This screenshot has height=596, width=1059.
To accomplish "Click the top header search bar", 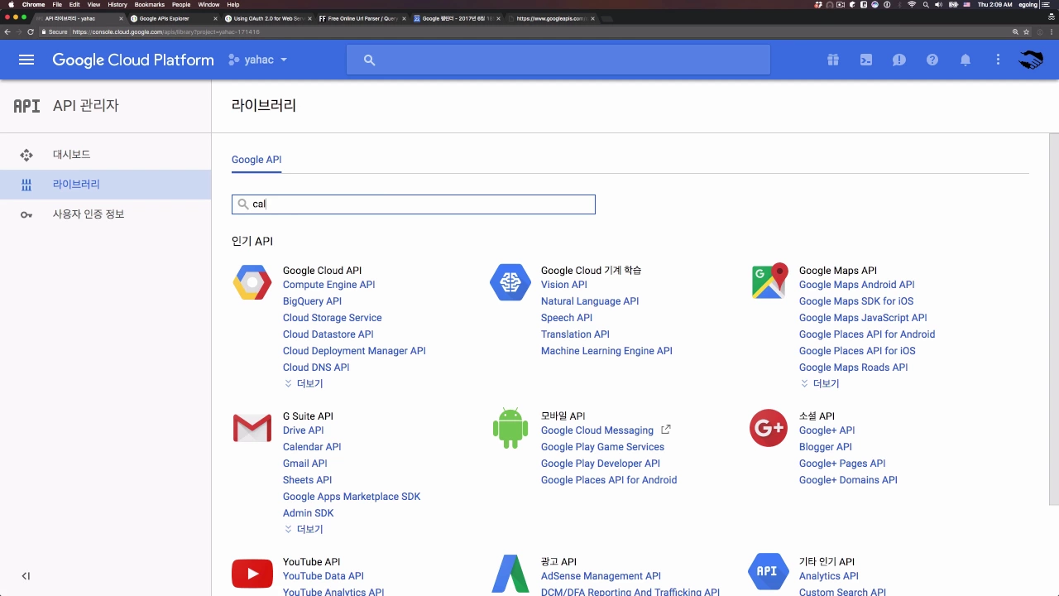I will pos(558,60).
